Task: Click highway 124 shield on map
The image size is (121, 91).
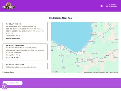Action: (x=64, y=68)
